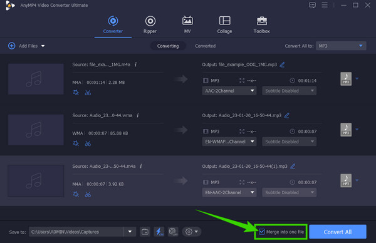View info for Audio_23...0-44.wma source

(x=138, y=115)
